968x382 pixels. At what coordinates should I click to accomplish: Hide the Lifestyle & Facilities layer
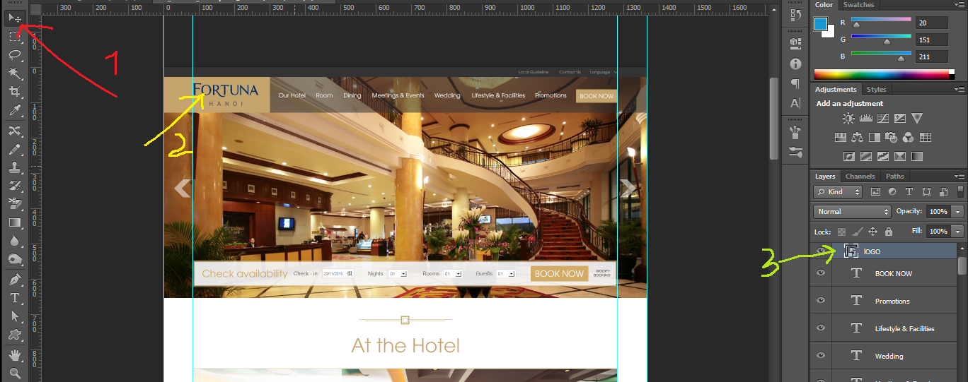821,328
